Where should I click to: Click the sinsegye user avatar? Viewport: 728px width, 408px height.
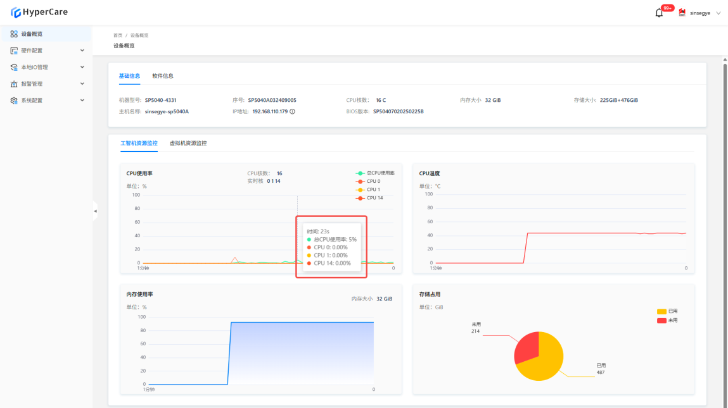(682, 13)
